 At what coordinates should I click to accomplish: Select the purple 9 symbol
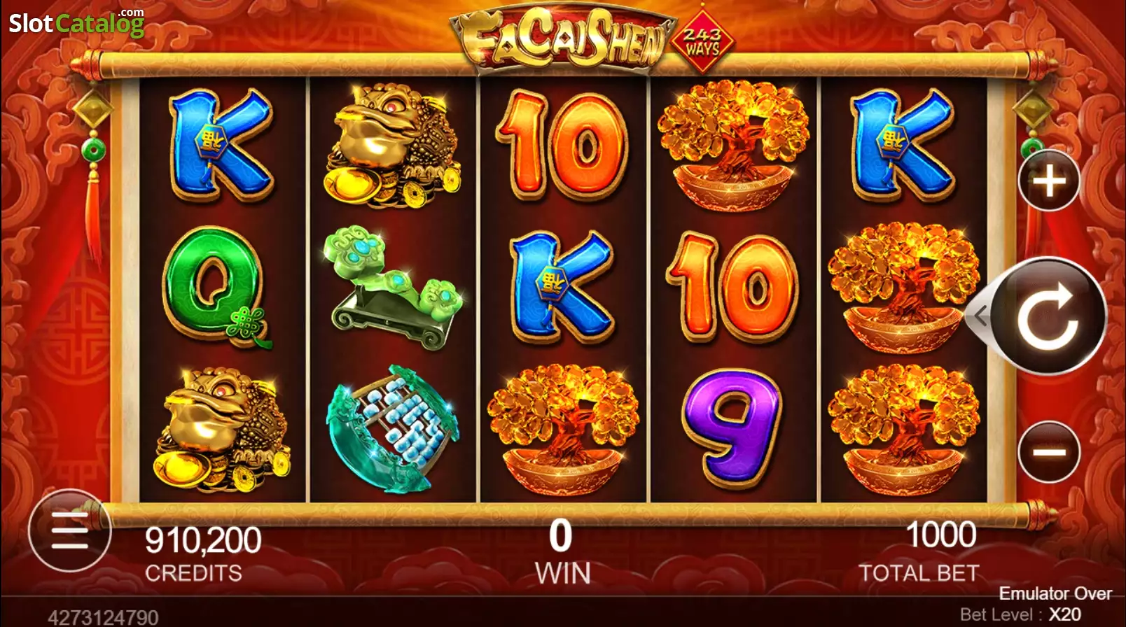pos(733,428)
